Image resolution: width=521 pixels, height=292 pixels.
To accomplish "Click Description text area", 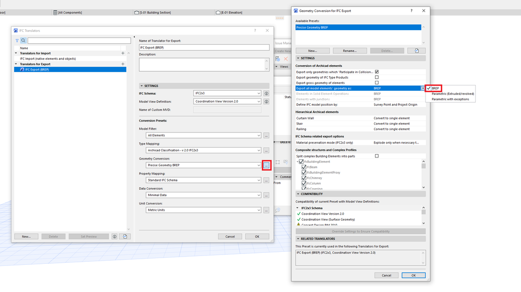I will point(204,65).
